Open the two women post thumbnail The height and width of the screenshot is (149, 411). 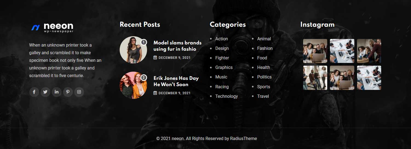pyautogui.click(x=133, y=85)
